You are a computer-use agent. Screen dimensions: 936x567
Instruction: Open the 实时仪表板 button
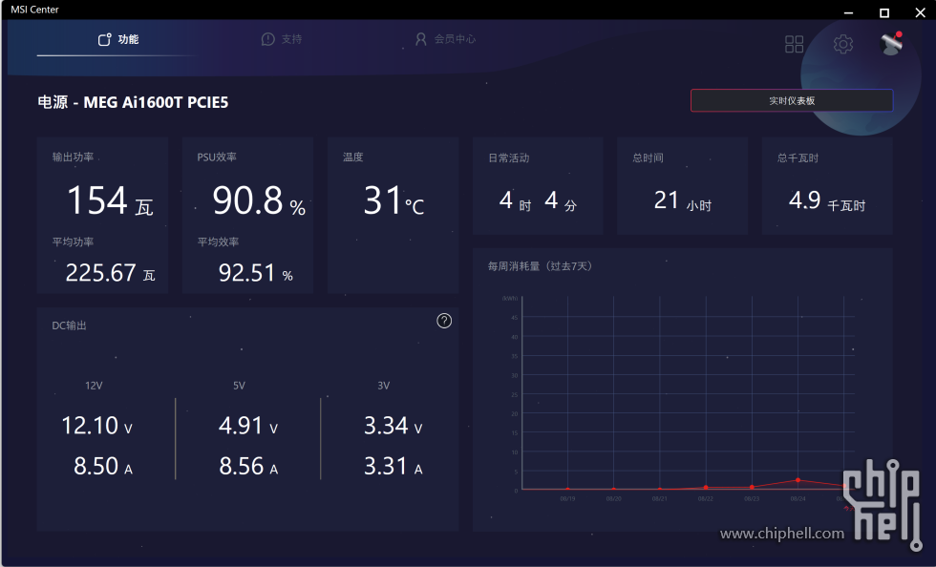click(792, 100)
